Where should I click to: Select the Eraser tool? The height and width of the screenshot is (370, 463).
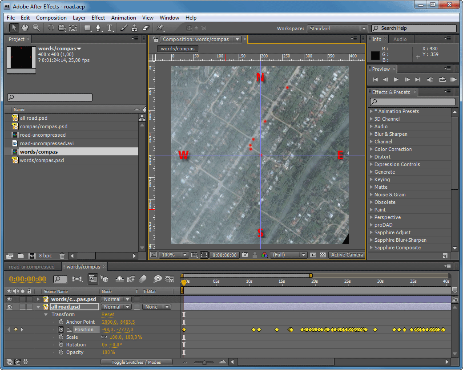point(145,28)
